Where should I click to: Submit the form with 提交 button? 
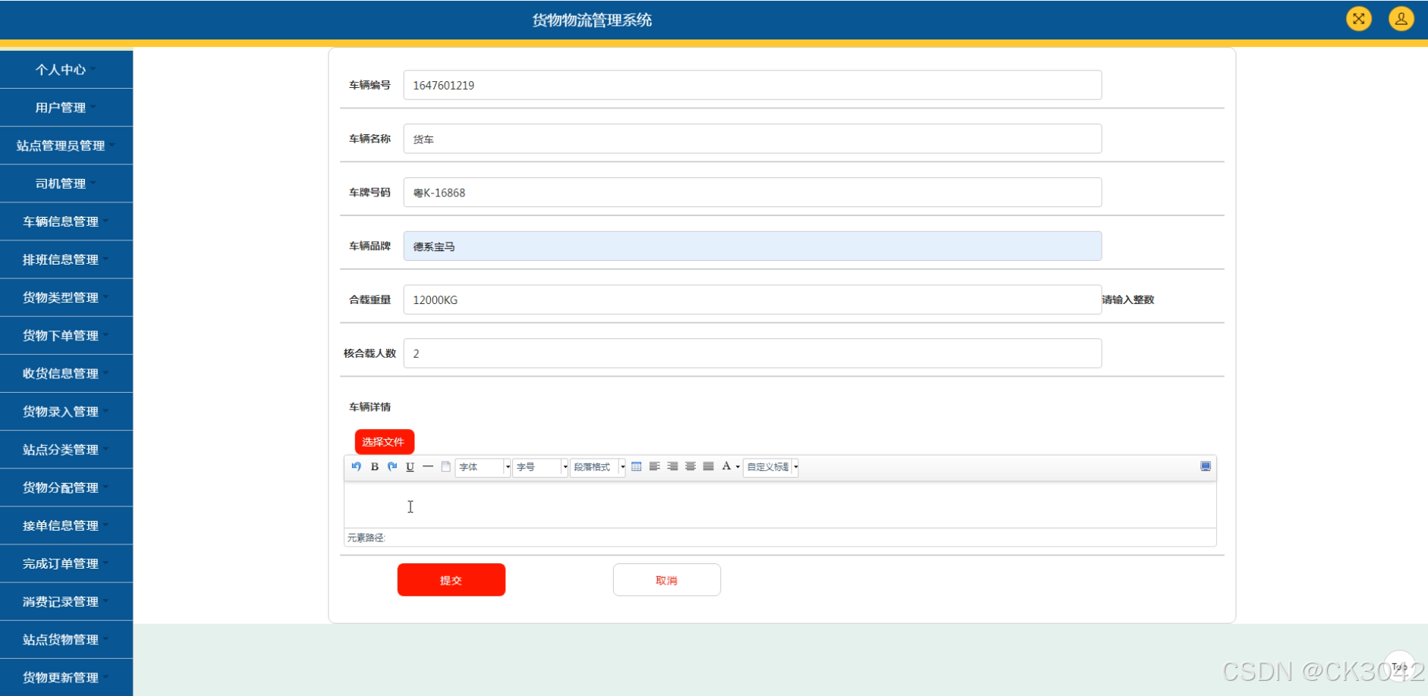pos(451,580)
